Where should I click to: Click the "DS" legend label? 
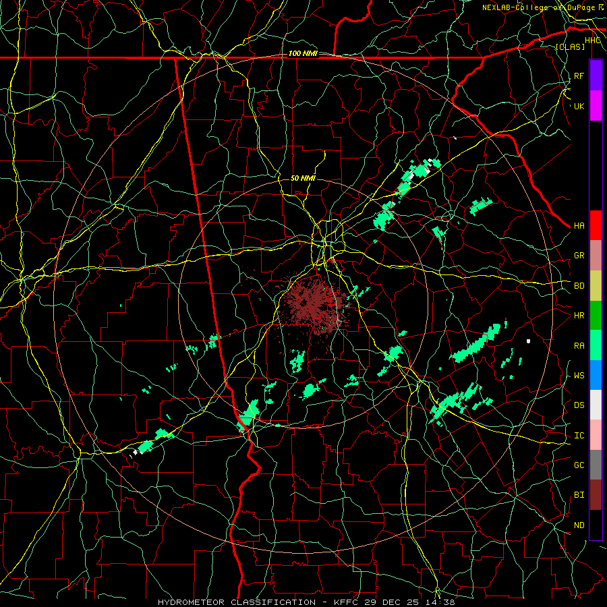[579, 405]
